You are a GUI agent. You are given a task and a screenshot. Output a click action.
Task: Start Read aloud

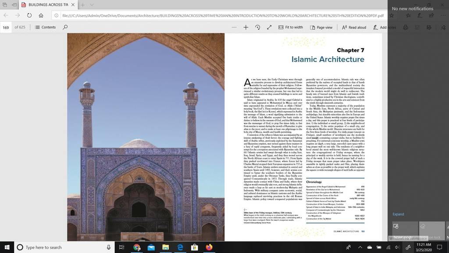(354, 27)
